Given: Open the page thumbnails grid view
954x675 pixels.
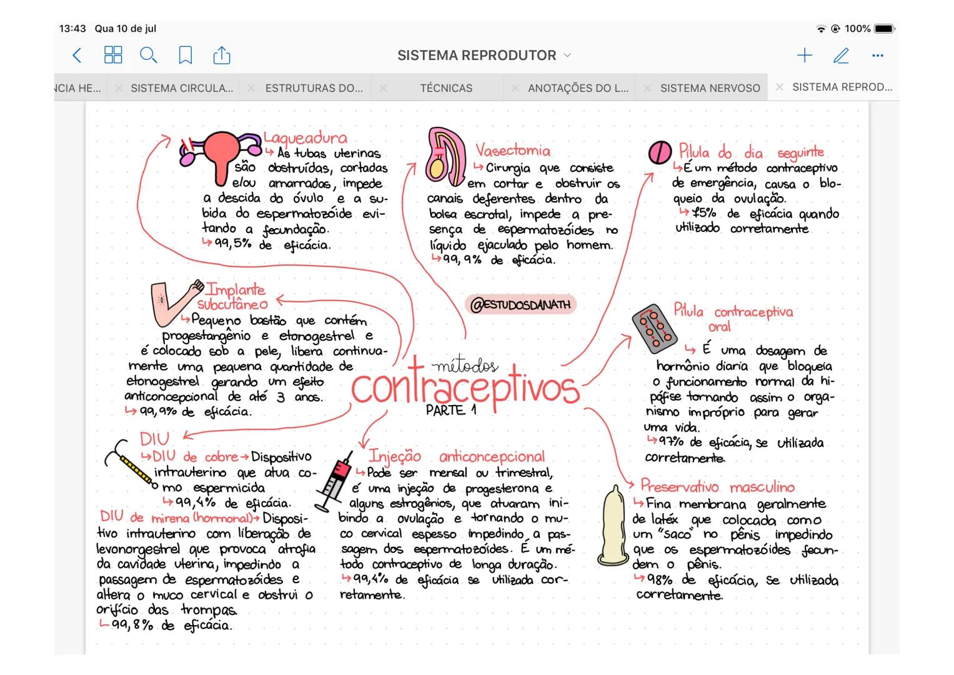Looking at the screenshot, I should point(113,56).
